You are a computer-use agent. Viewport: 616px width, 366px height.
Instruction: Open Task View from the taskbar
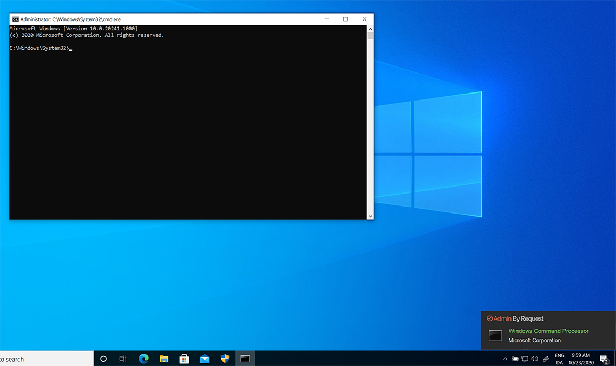pyautogui.click(x=123, y=358)
